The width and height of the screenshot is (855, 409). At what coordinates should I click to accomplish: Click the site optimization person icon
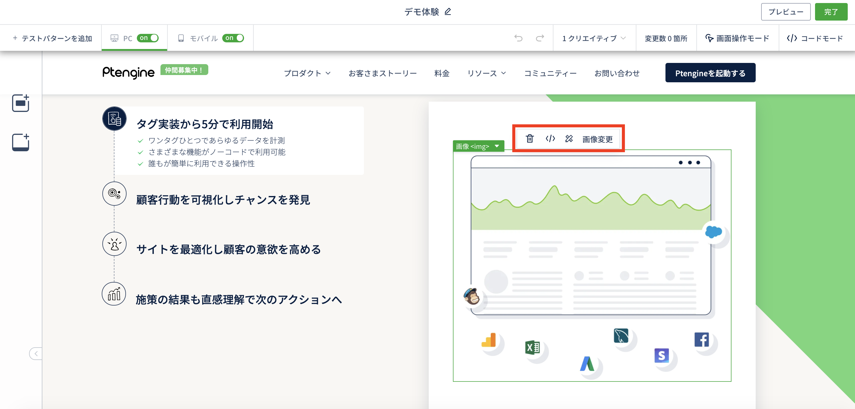tap(114, 244)
